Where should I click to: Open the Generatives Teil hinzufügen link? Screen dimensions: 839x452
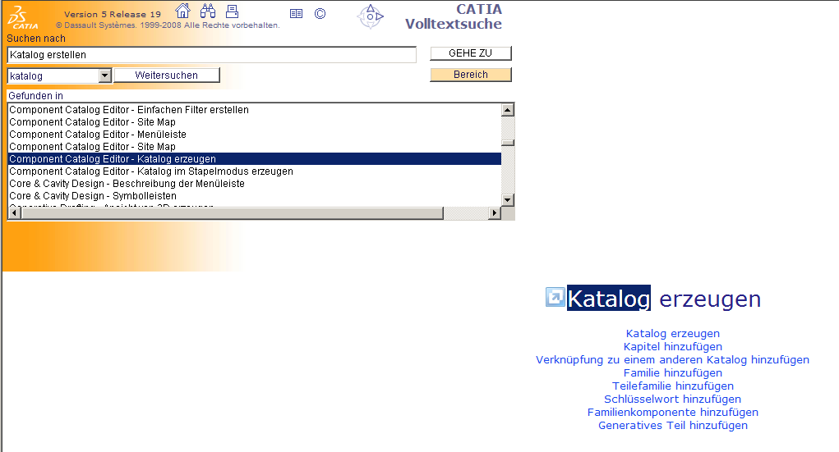point(672,425)
